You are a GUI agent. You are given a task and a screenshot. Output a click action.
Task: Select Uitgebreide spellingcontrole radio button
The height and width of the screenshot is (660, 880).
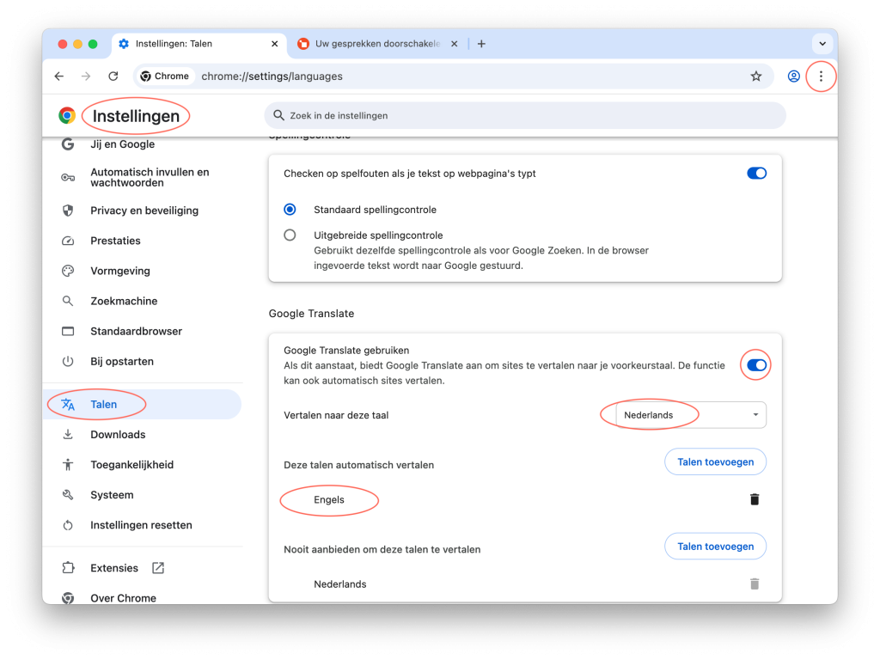[290, 235]
